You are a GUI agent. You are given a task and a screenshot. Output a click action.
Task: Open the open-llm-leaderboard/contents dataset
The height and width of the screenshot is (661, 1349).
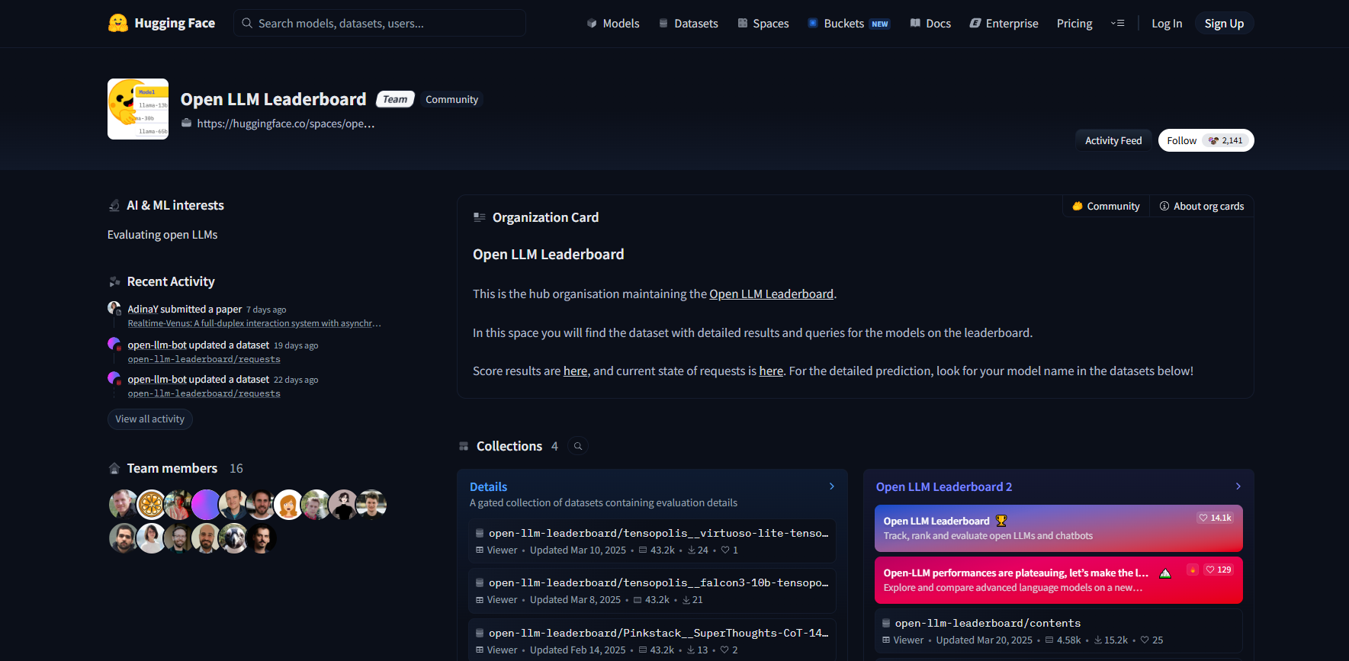[x=1058, y=631]
